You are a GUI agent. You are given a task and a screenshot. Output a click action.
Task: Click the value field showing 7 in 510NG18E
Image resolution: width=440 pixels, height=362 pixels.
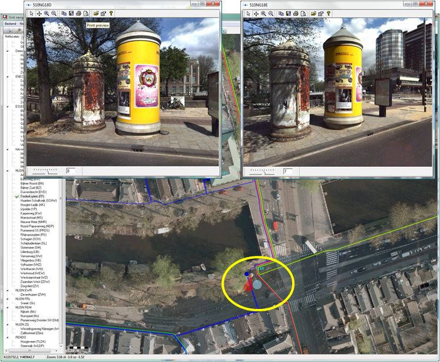(x=289, y=171)
